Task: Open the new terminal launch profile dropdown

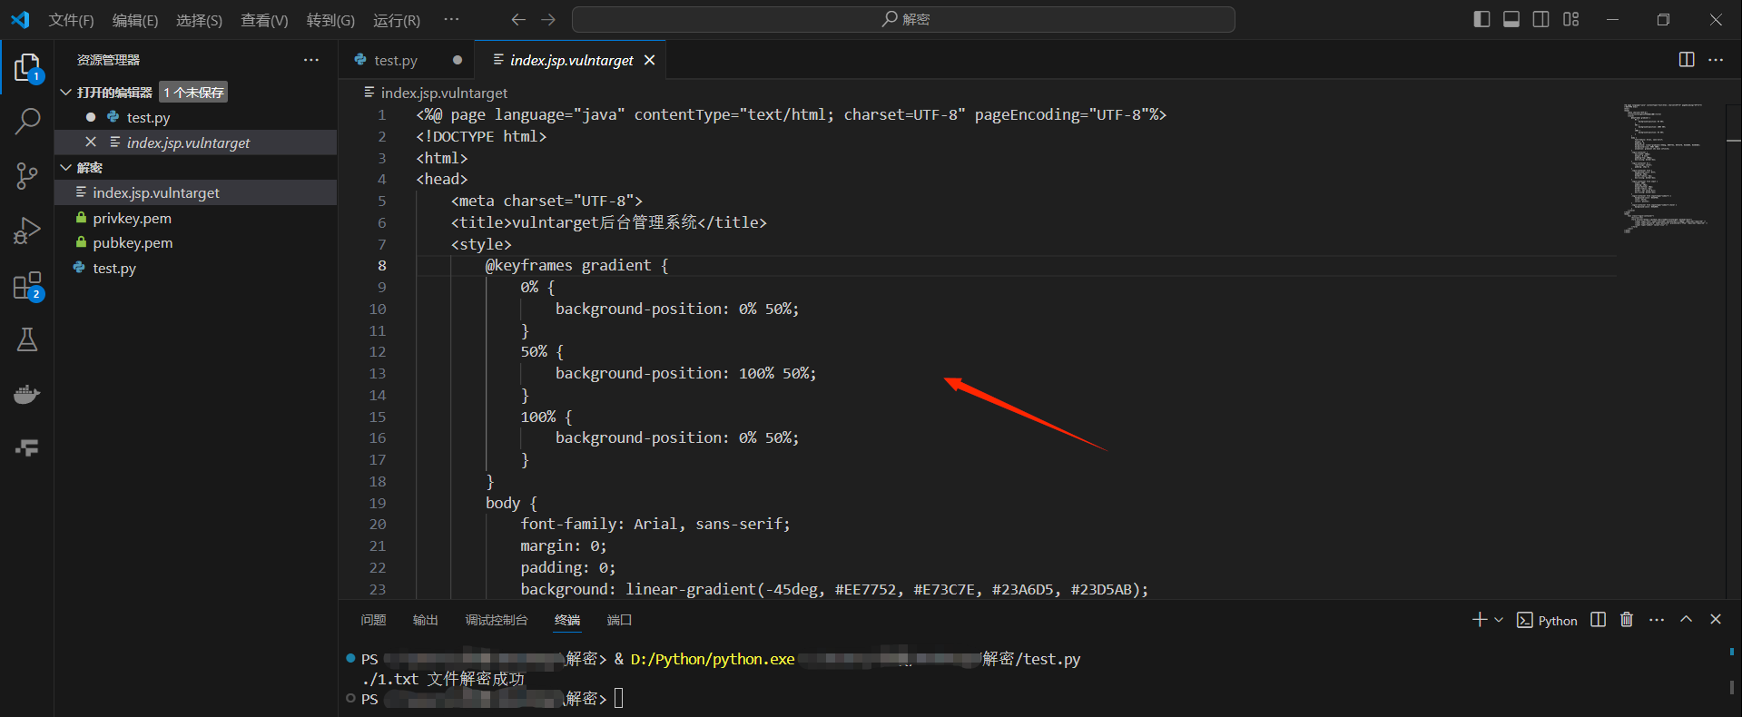Action: [1499, 620]
